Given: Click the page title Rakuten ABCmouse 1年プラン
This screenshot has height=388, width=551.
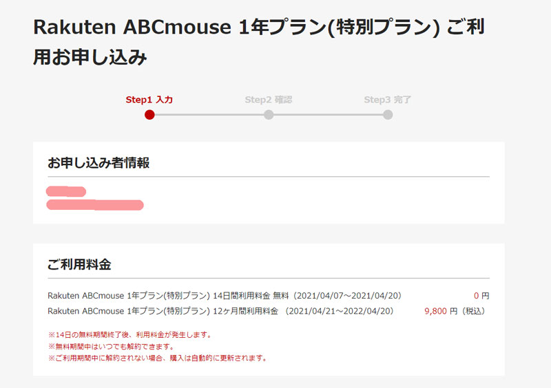Looking at the screenshot, I should click(259, 42).
